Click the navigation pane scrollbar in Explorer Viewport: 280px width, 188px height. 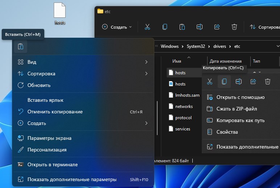coord(157,118)
